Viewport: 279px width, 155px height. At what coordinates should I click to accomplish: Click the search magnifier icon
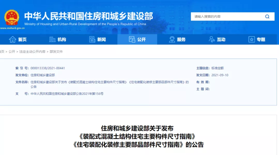pyautogui.click(x=267, y=16)
